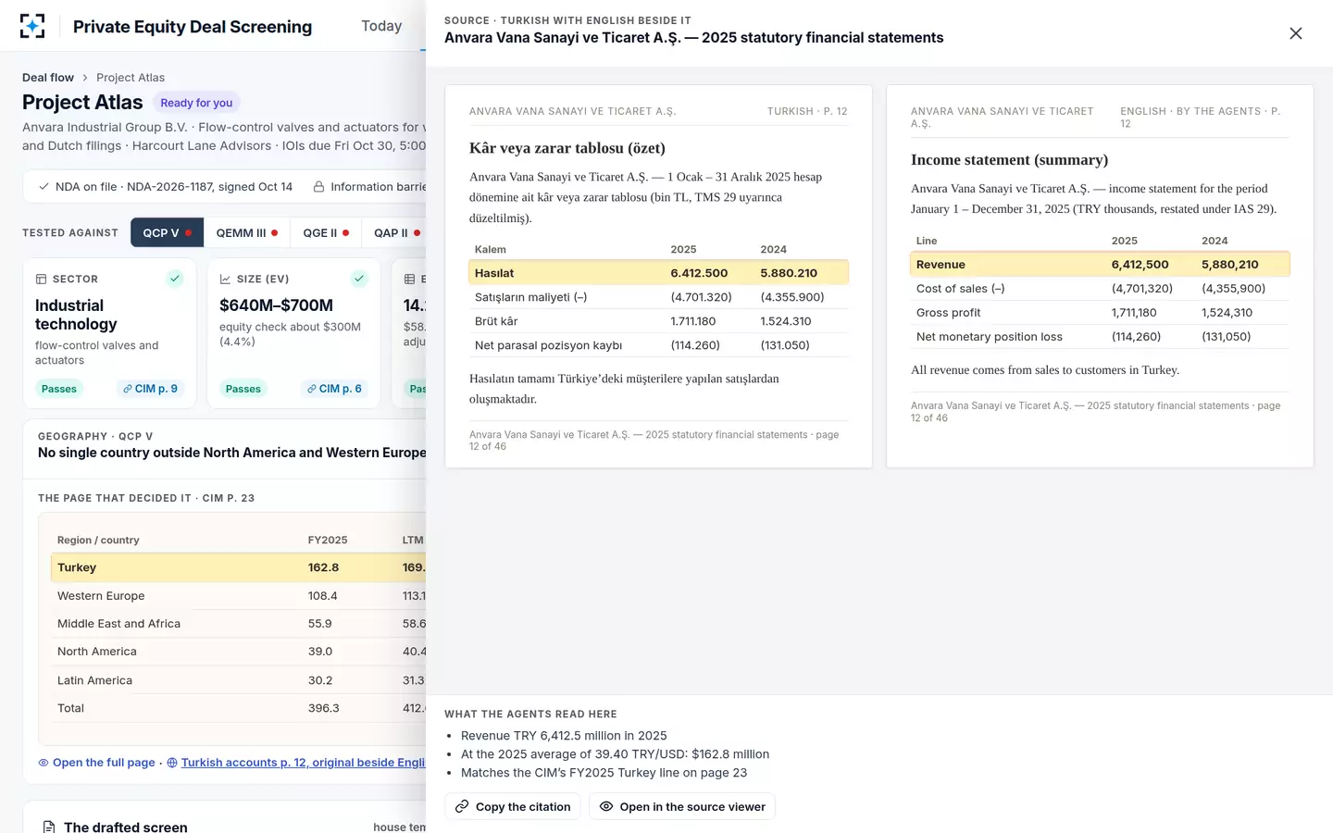Click the Net monetary position loss row
The height and width of the screenshot is (833, 1333).
[1100, 337]
